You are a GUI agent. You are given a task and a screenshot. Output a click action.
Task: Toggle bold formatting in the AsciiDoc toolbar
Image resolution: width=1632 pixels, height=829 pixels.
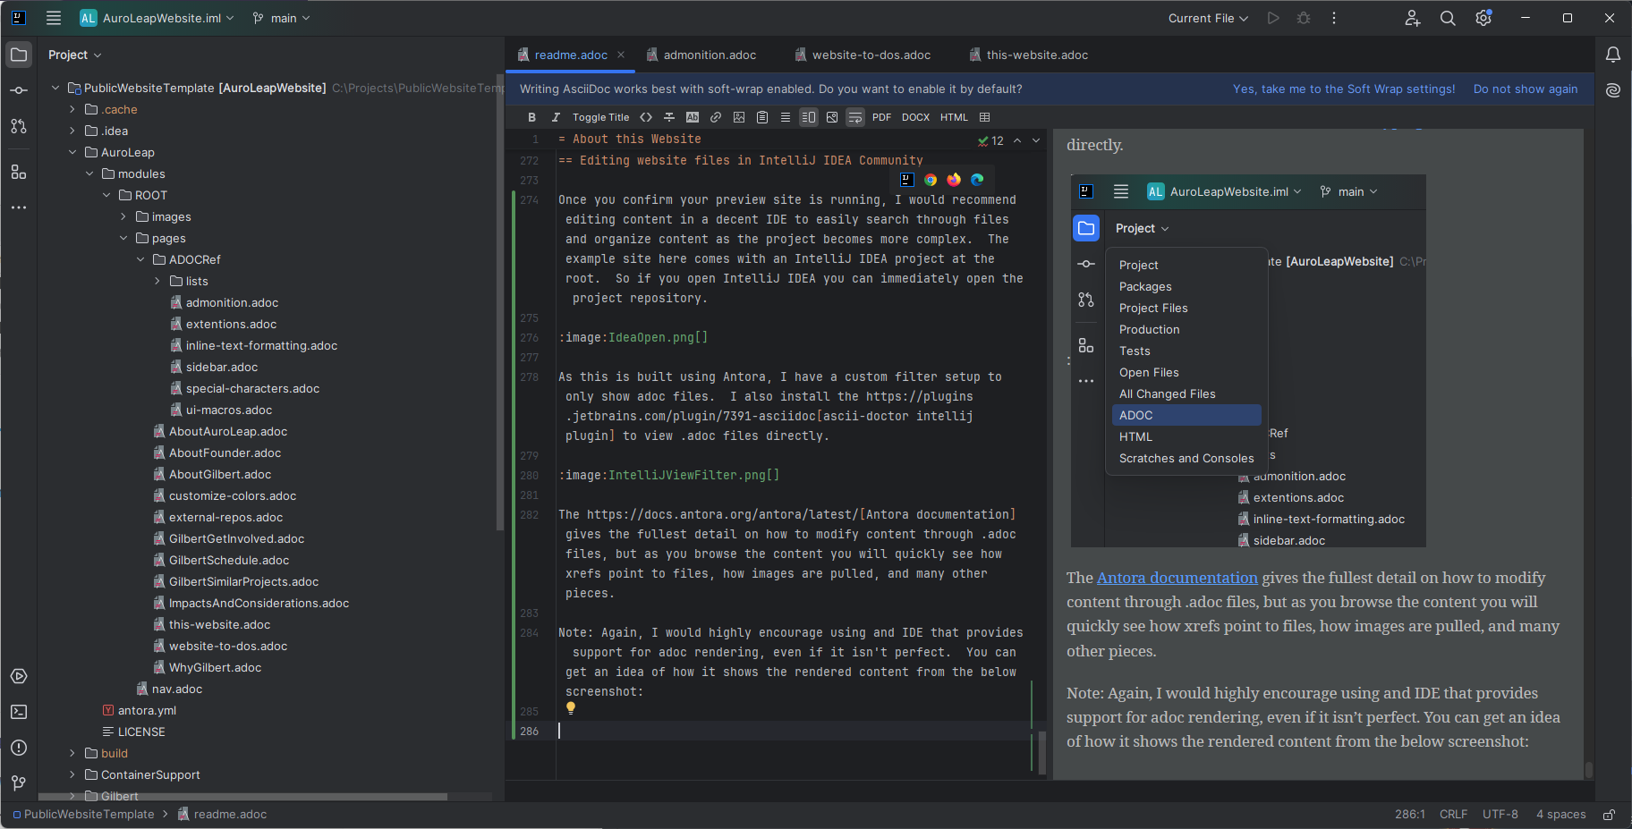pyautogui.click(x=531, y=117)
